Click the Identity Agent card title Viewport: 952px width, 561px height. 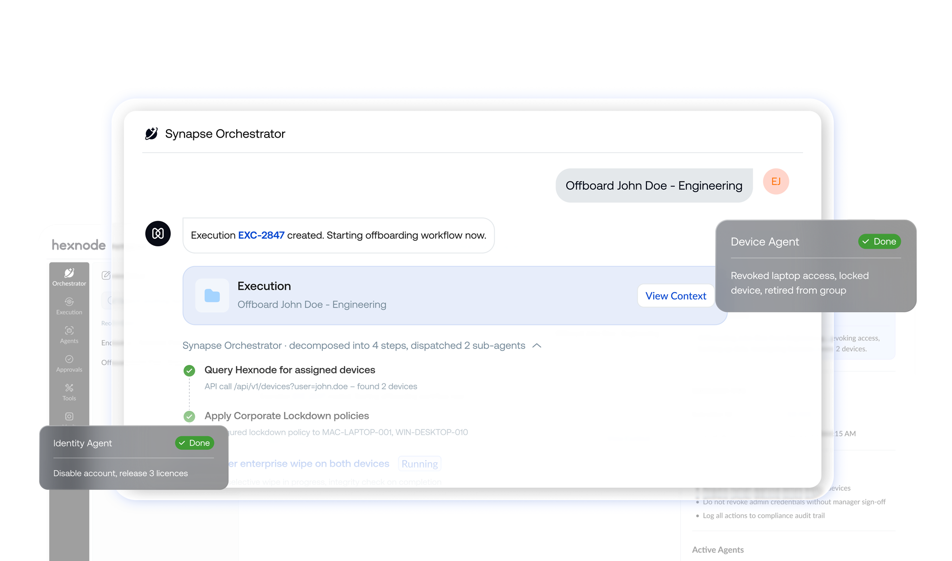tap(83, 443)
